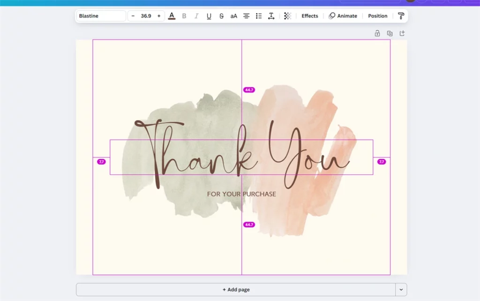Toggle strikethrough formatting
The image size is (480, 301).
click(x=221, y=15)
